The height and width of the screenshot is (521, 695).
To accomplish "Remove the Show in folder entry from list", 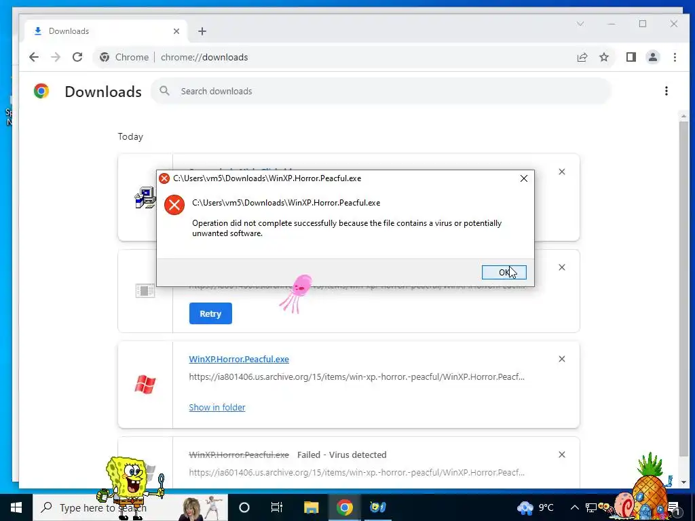I will [561, 359].
